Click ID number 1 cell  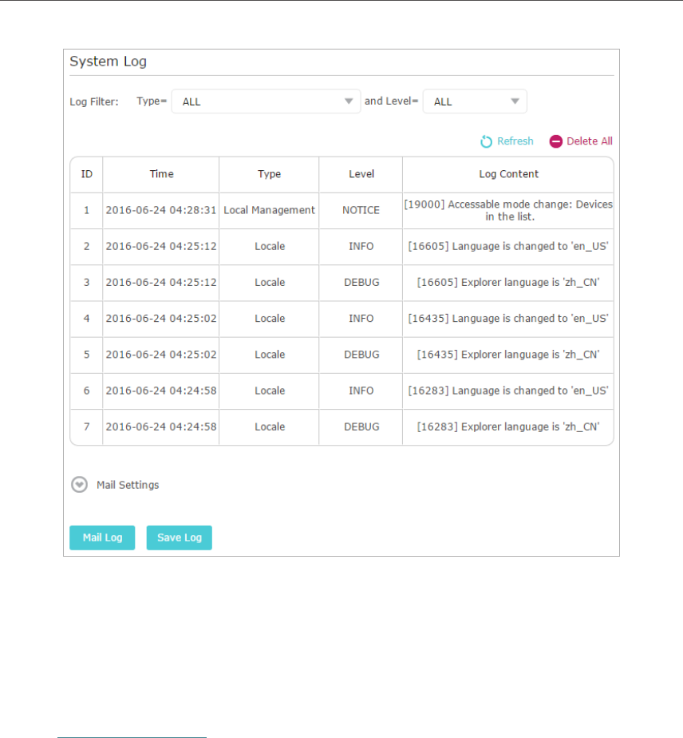[x=86, y=210]
